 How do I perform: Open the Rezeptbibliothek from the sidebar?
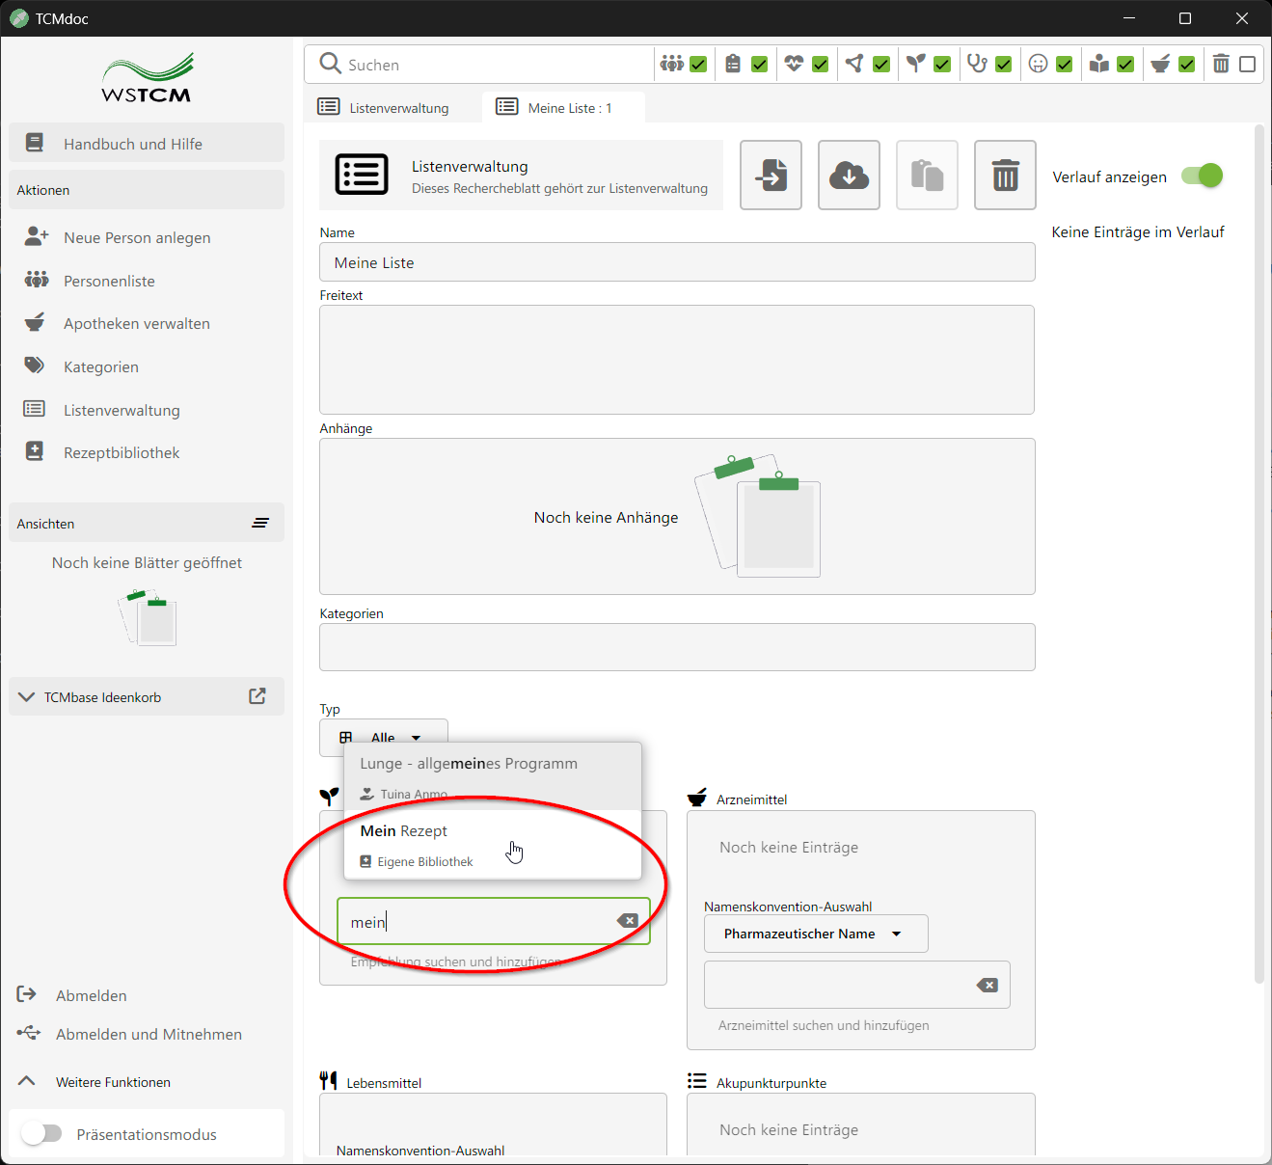[x=121, y=451]
